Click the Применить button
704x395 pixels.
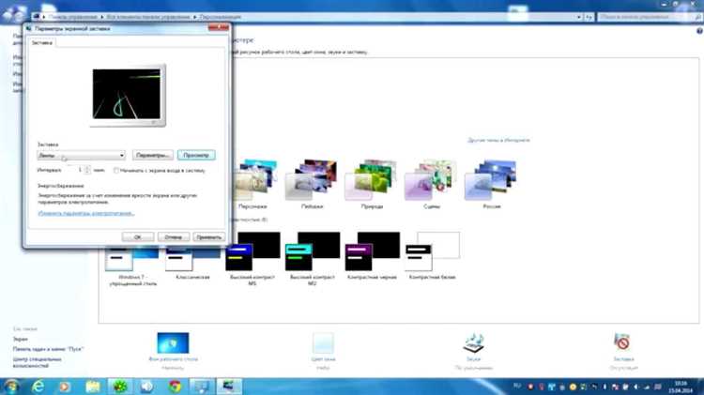tap(208, 237)
